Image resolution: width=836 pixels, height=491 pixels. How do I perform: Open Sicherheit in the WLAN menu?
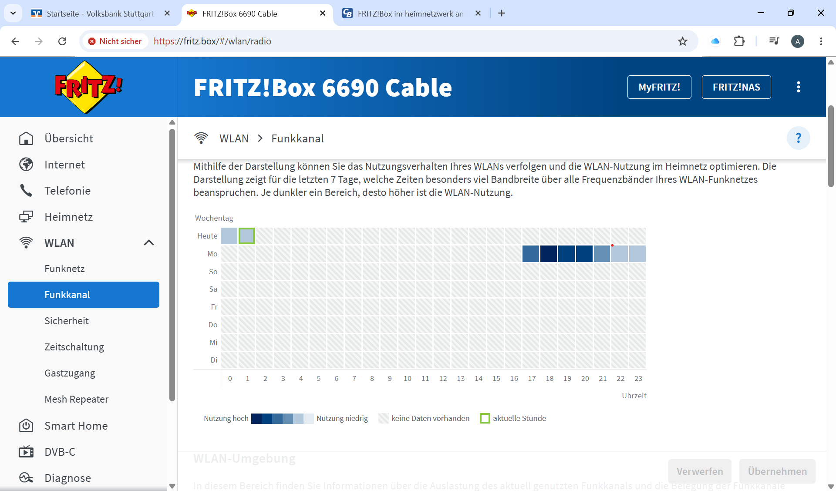67,321
